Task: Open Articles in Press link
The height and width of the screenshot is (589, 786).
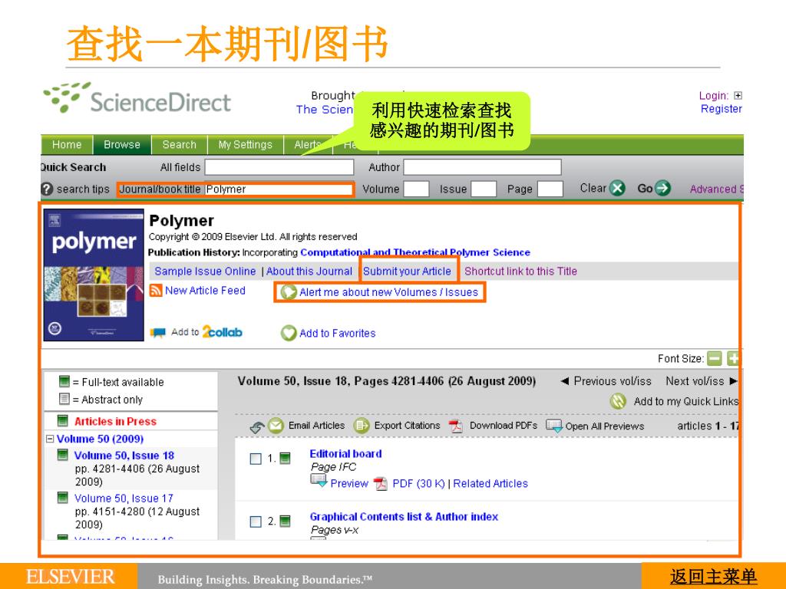Action: click(x=115, y=421)
